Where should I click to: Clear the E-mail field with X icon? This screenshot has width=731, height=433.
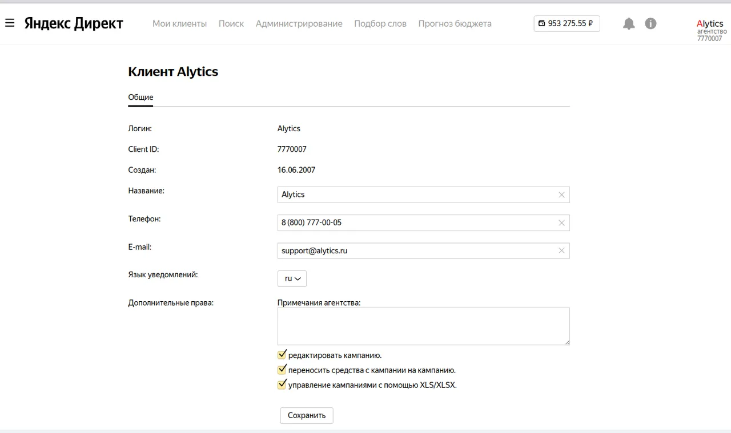tap(561, 250)
